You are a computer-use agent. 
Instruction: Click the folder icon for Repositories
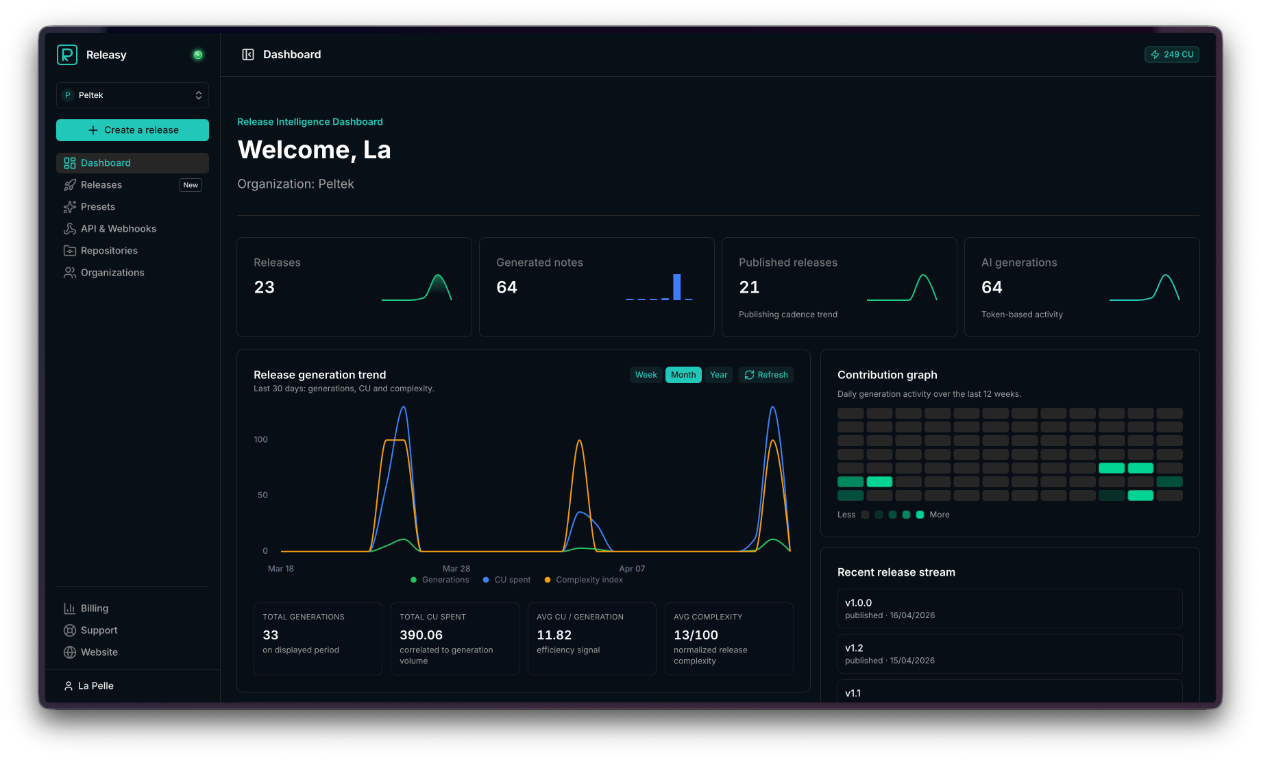pos(70,251)
